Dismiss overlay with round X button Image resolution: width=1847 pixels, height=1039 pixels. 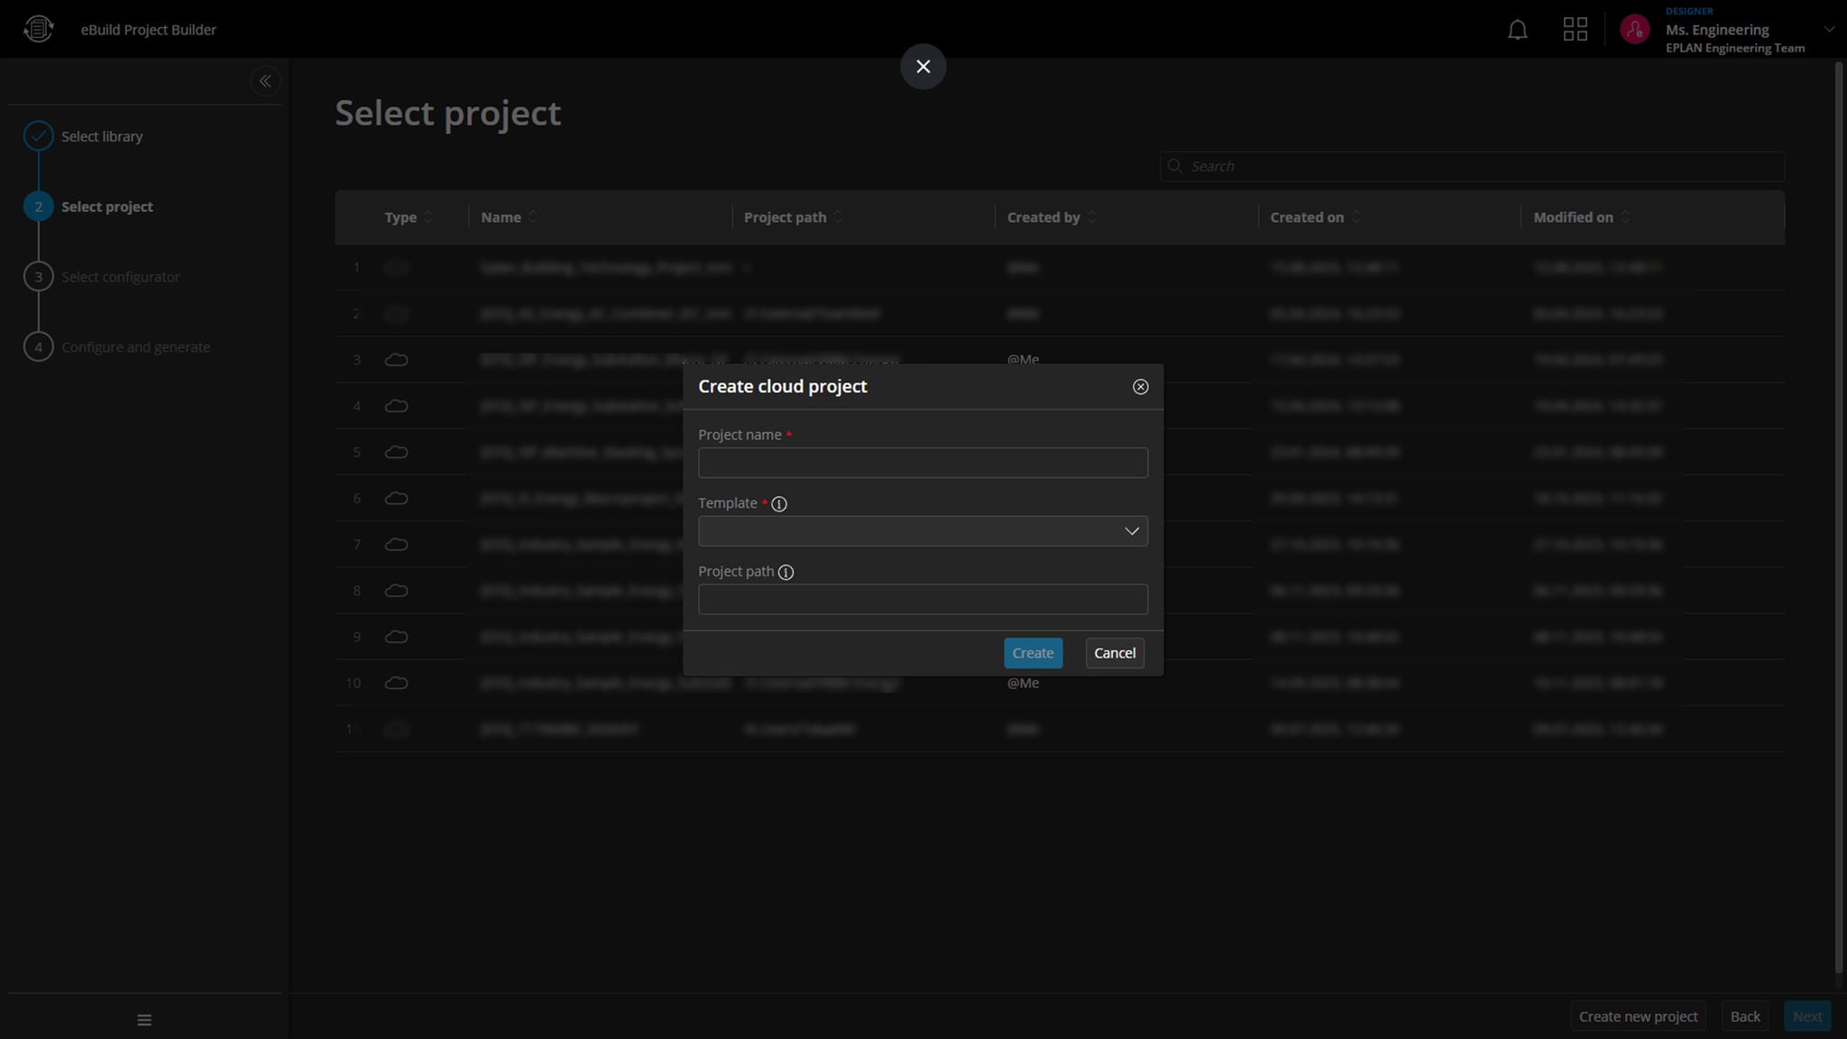coord(923,67)
